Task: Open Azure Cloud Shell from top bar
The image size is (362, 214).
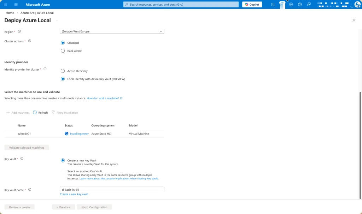Action: click(x=273, y=5)
